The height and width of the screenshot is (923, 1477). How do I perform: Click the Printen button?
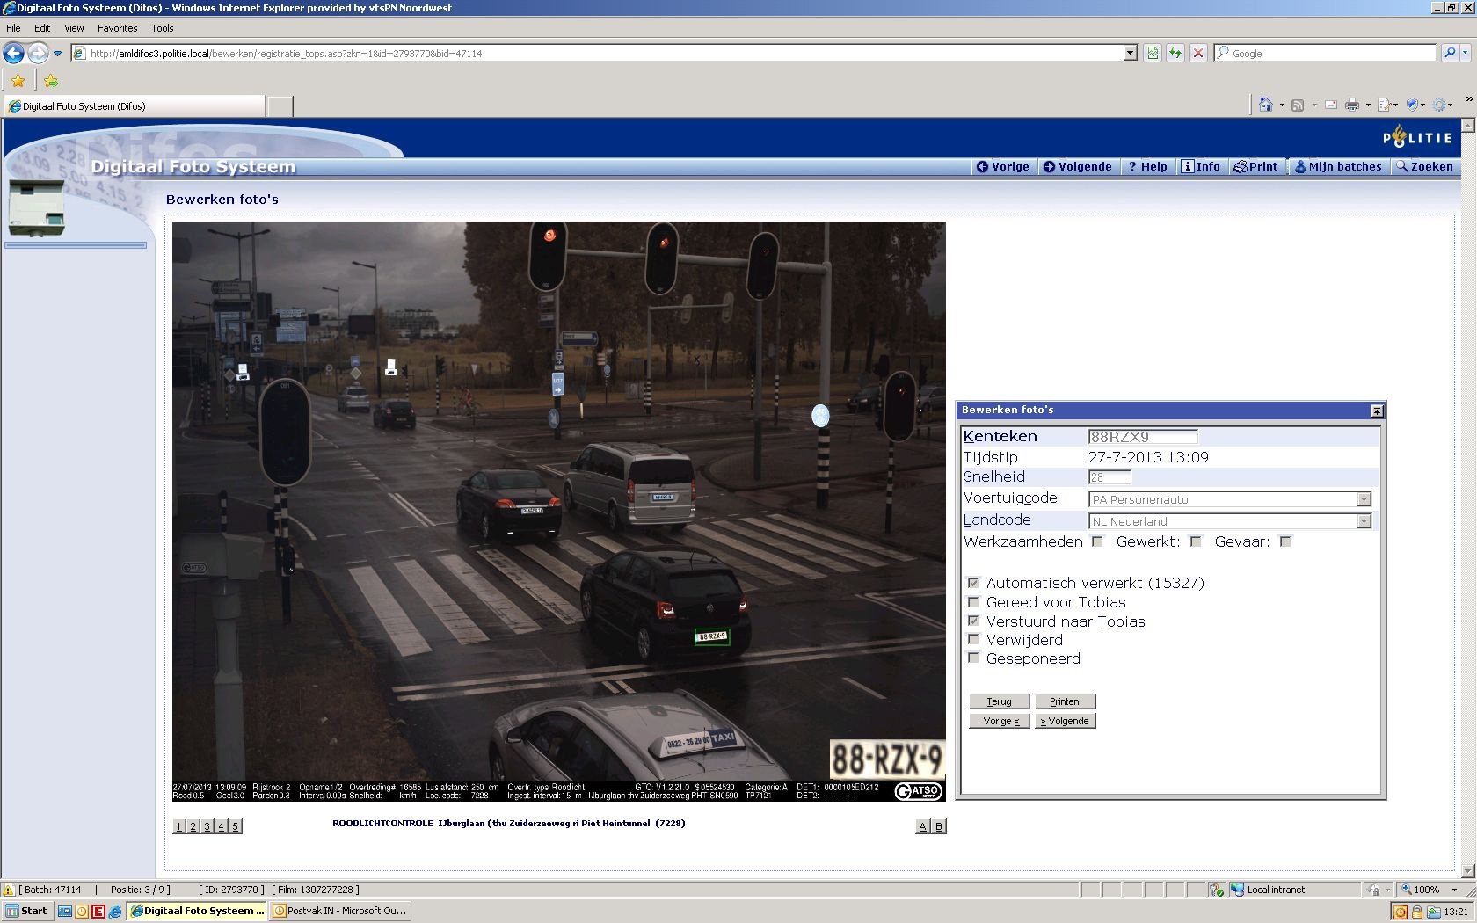coord(1065,701)
